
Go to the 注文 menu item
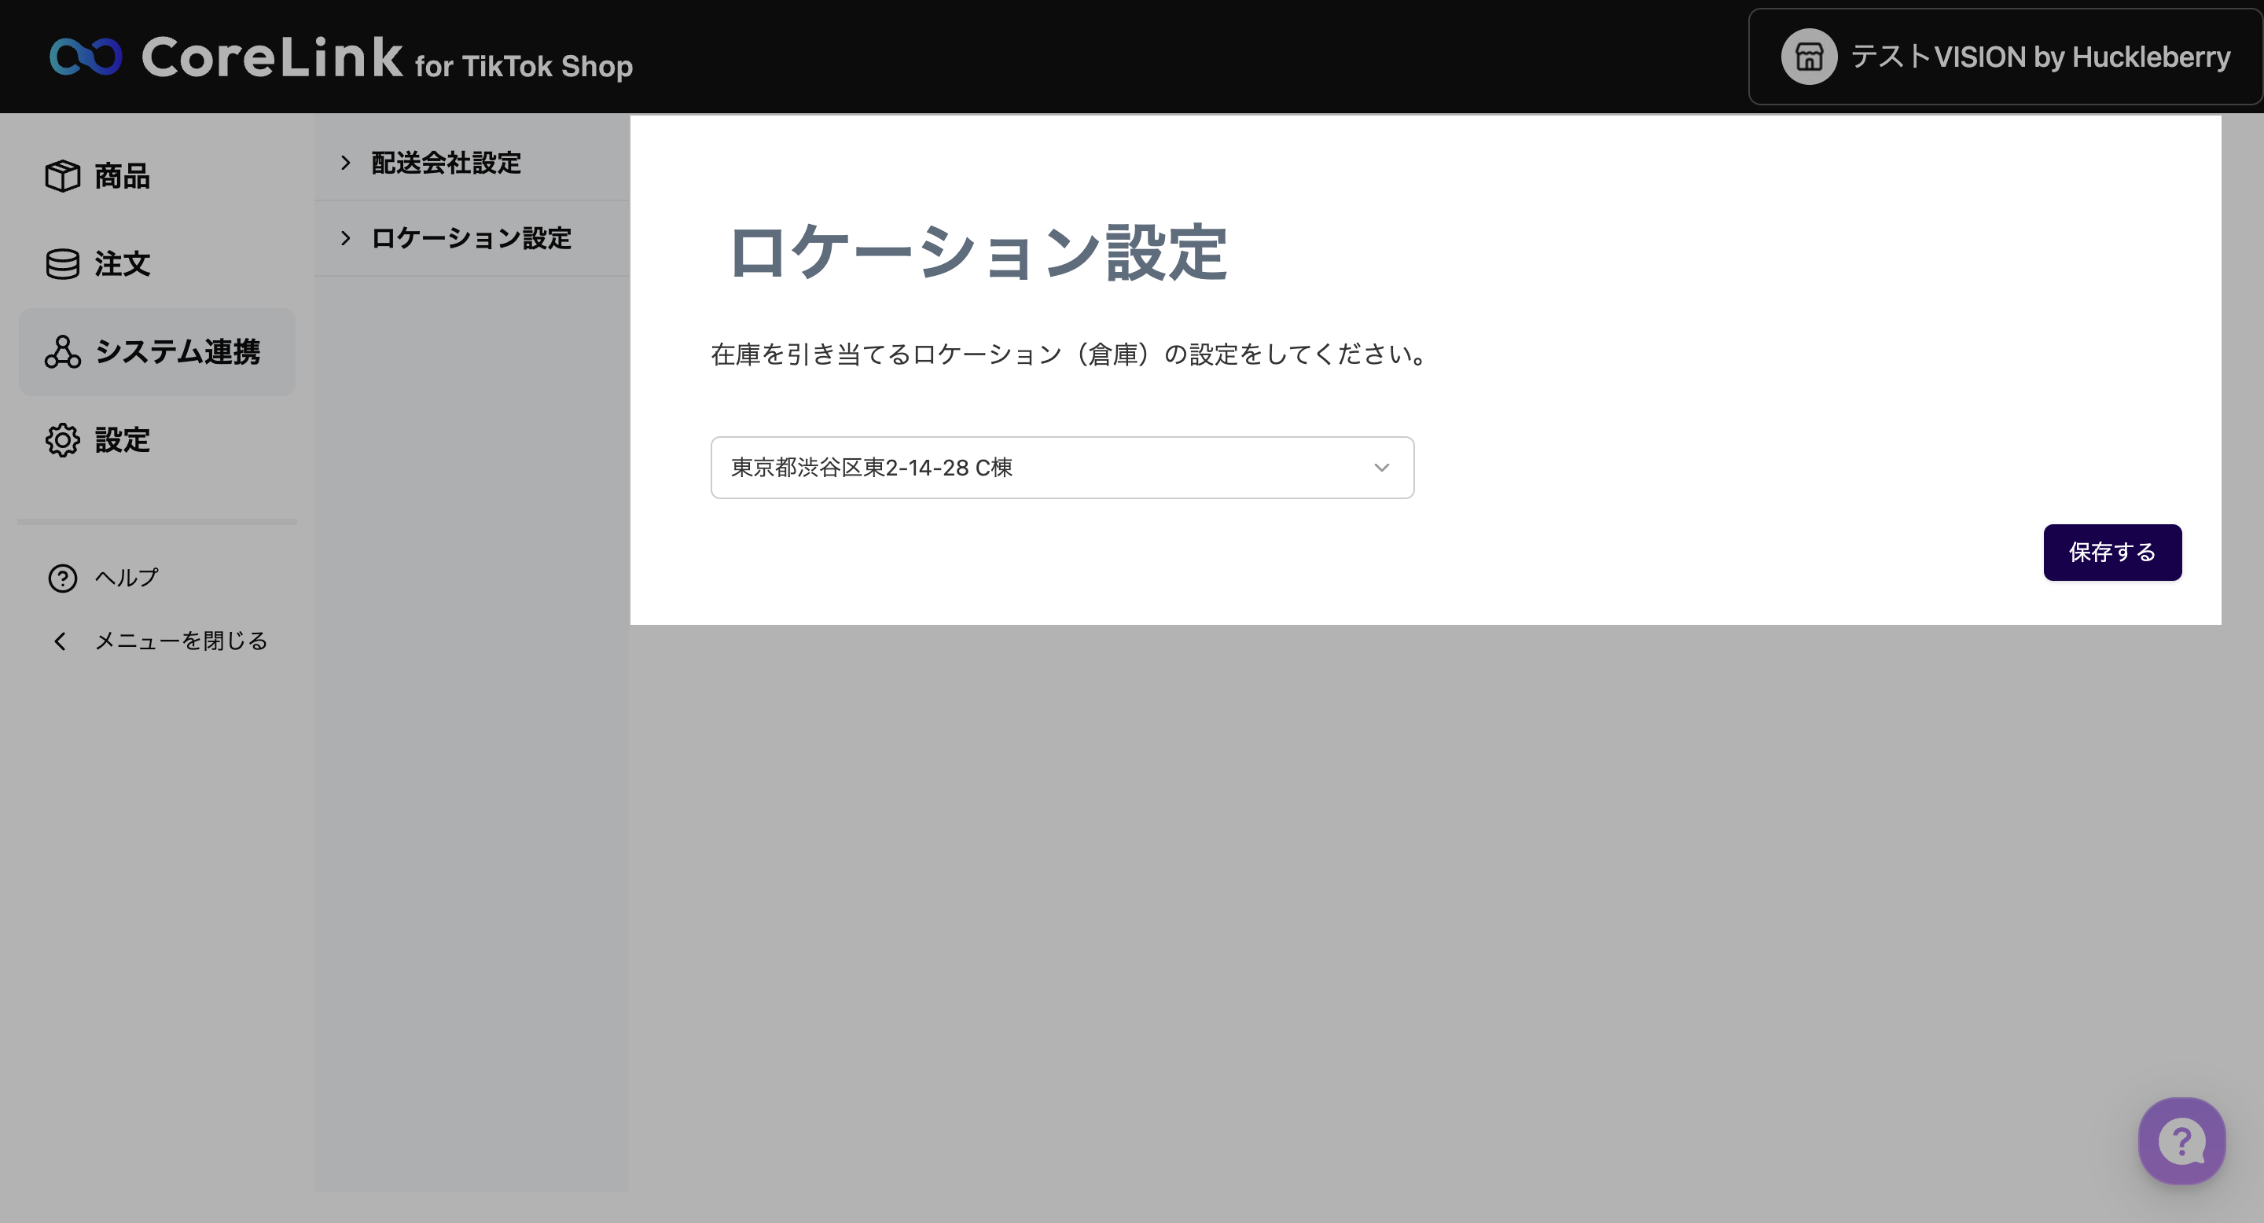(122, 263)
